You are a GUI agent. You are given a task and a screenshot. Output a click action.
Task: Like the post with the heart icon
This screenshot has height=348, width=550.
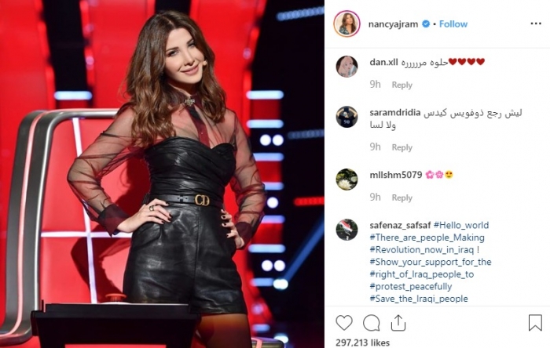click(x=344, y=322)
